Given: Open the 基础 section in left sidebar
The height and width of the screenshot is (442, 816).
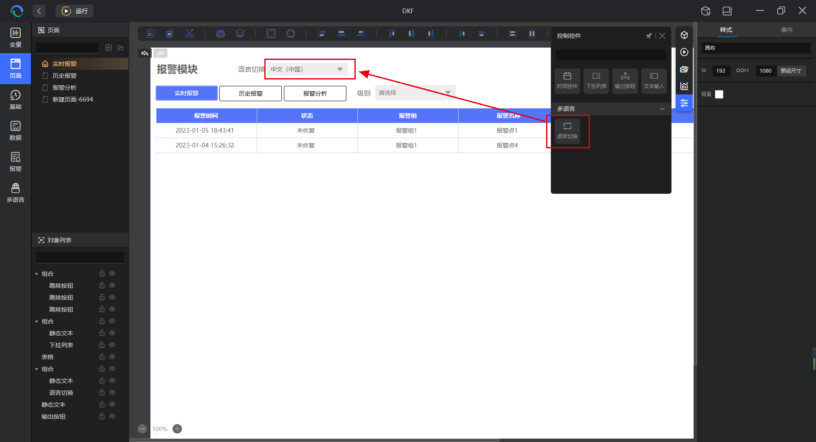Looking at the screenshot, I should [x=15, y=100].
